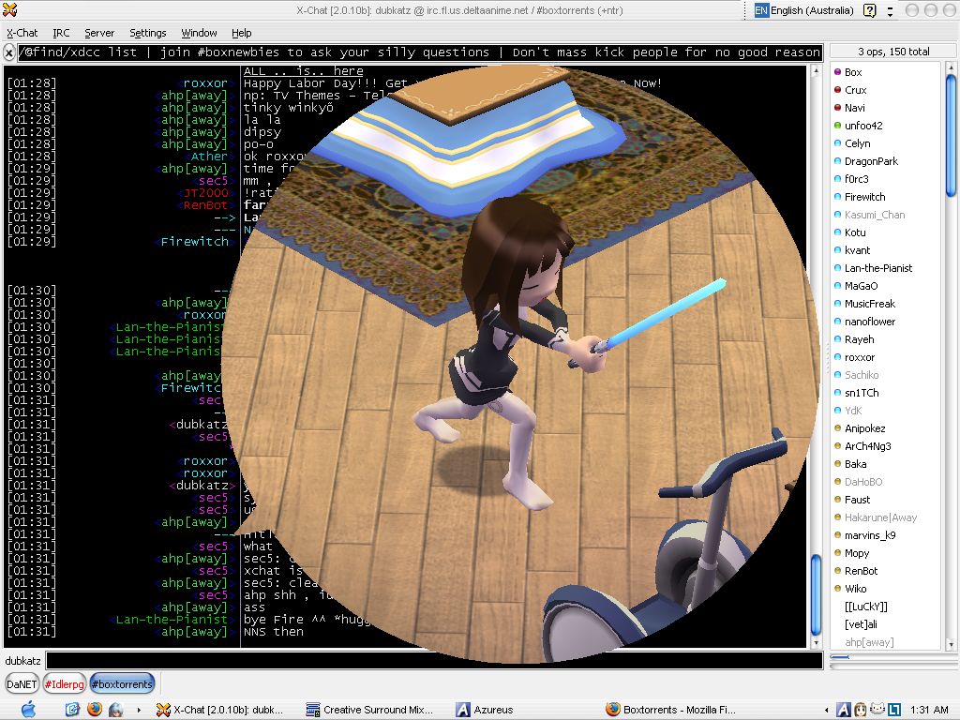Open the Settings menu
This screenshot has height=720, width=960.
[147, 33]
